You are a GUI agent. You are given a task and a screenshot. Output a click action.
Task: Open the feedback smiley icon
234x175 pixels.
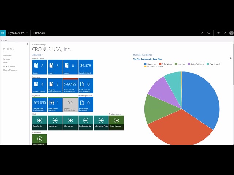click(209, 33)
